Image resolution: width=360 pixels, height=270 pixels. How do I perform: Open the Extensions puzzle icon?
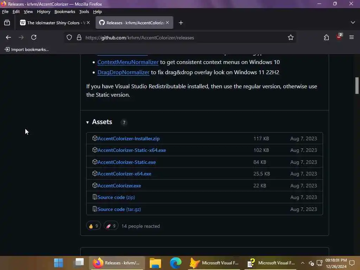pyautogui.click(x=326, y=37)
